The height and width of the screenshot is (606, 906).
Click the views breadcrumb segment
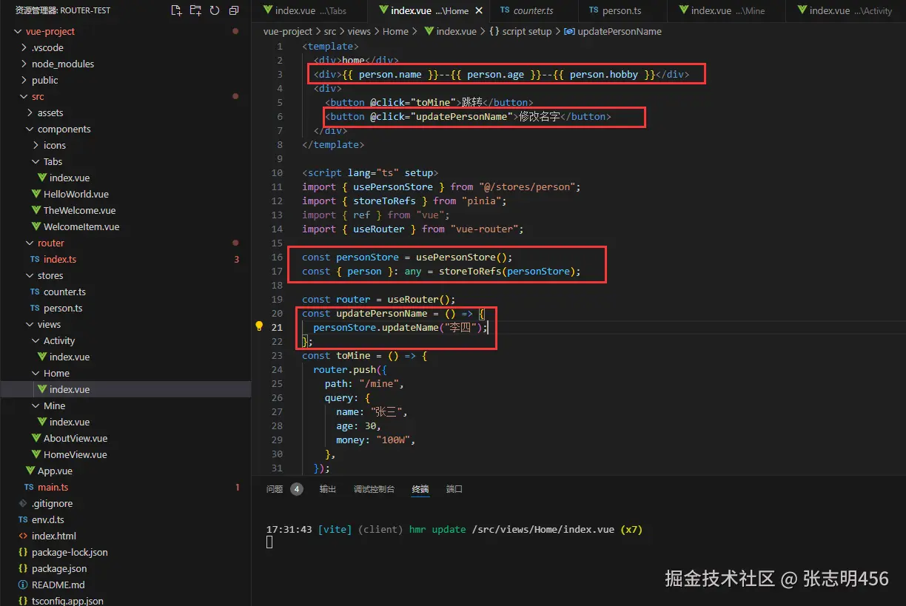tap(359, 31)
